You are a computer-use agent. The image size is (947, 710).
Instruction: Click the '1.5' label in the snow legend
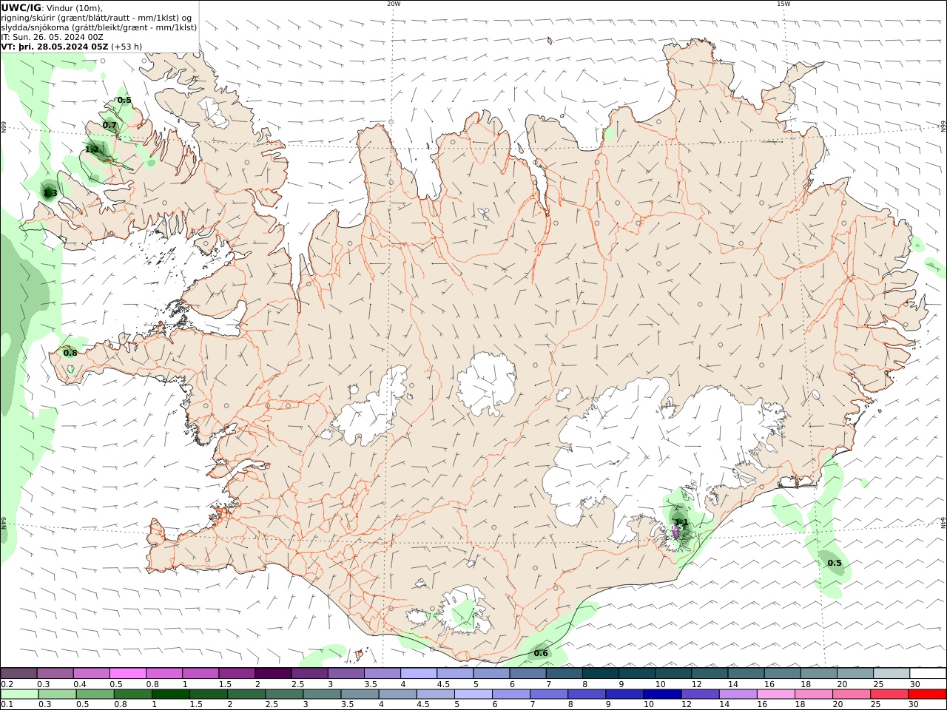click(x=224, y=684)
